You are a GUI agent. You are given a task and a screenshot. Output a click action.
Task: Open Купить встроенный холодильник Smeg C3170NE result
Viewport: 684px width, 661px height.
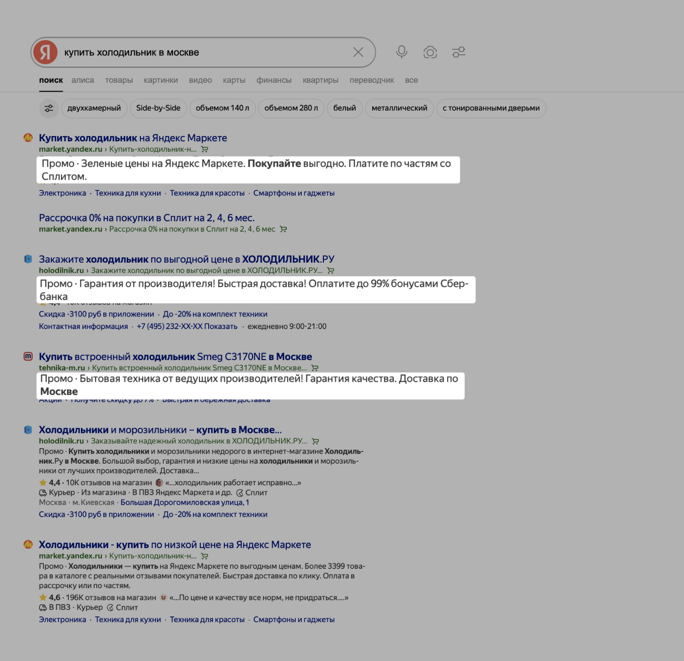[176, 357]
